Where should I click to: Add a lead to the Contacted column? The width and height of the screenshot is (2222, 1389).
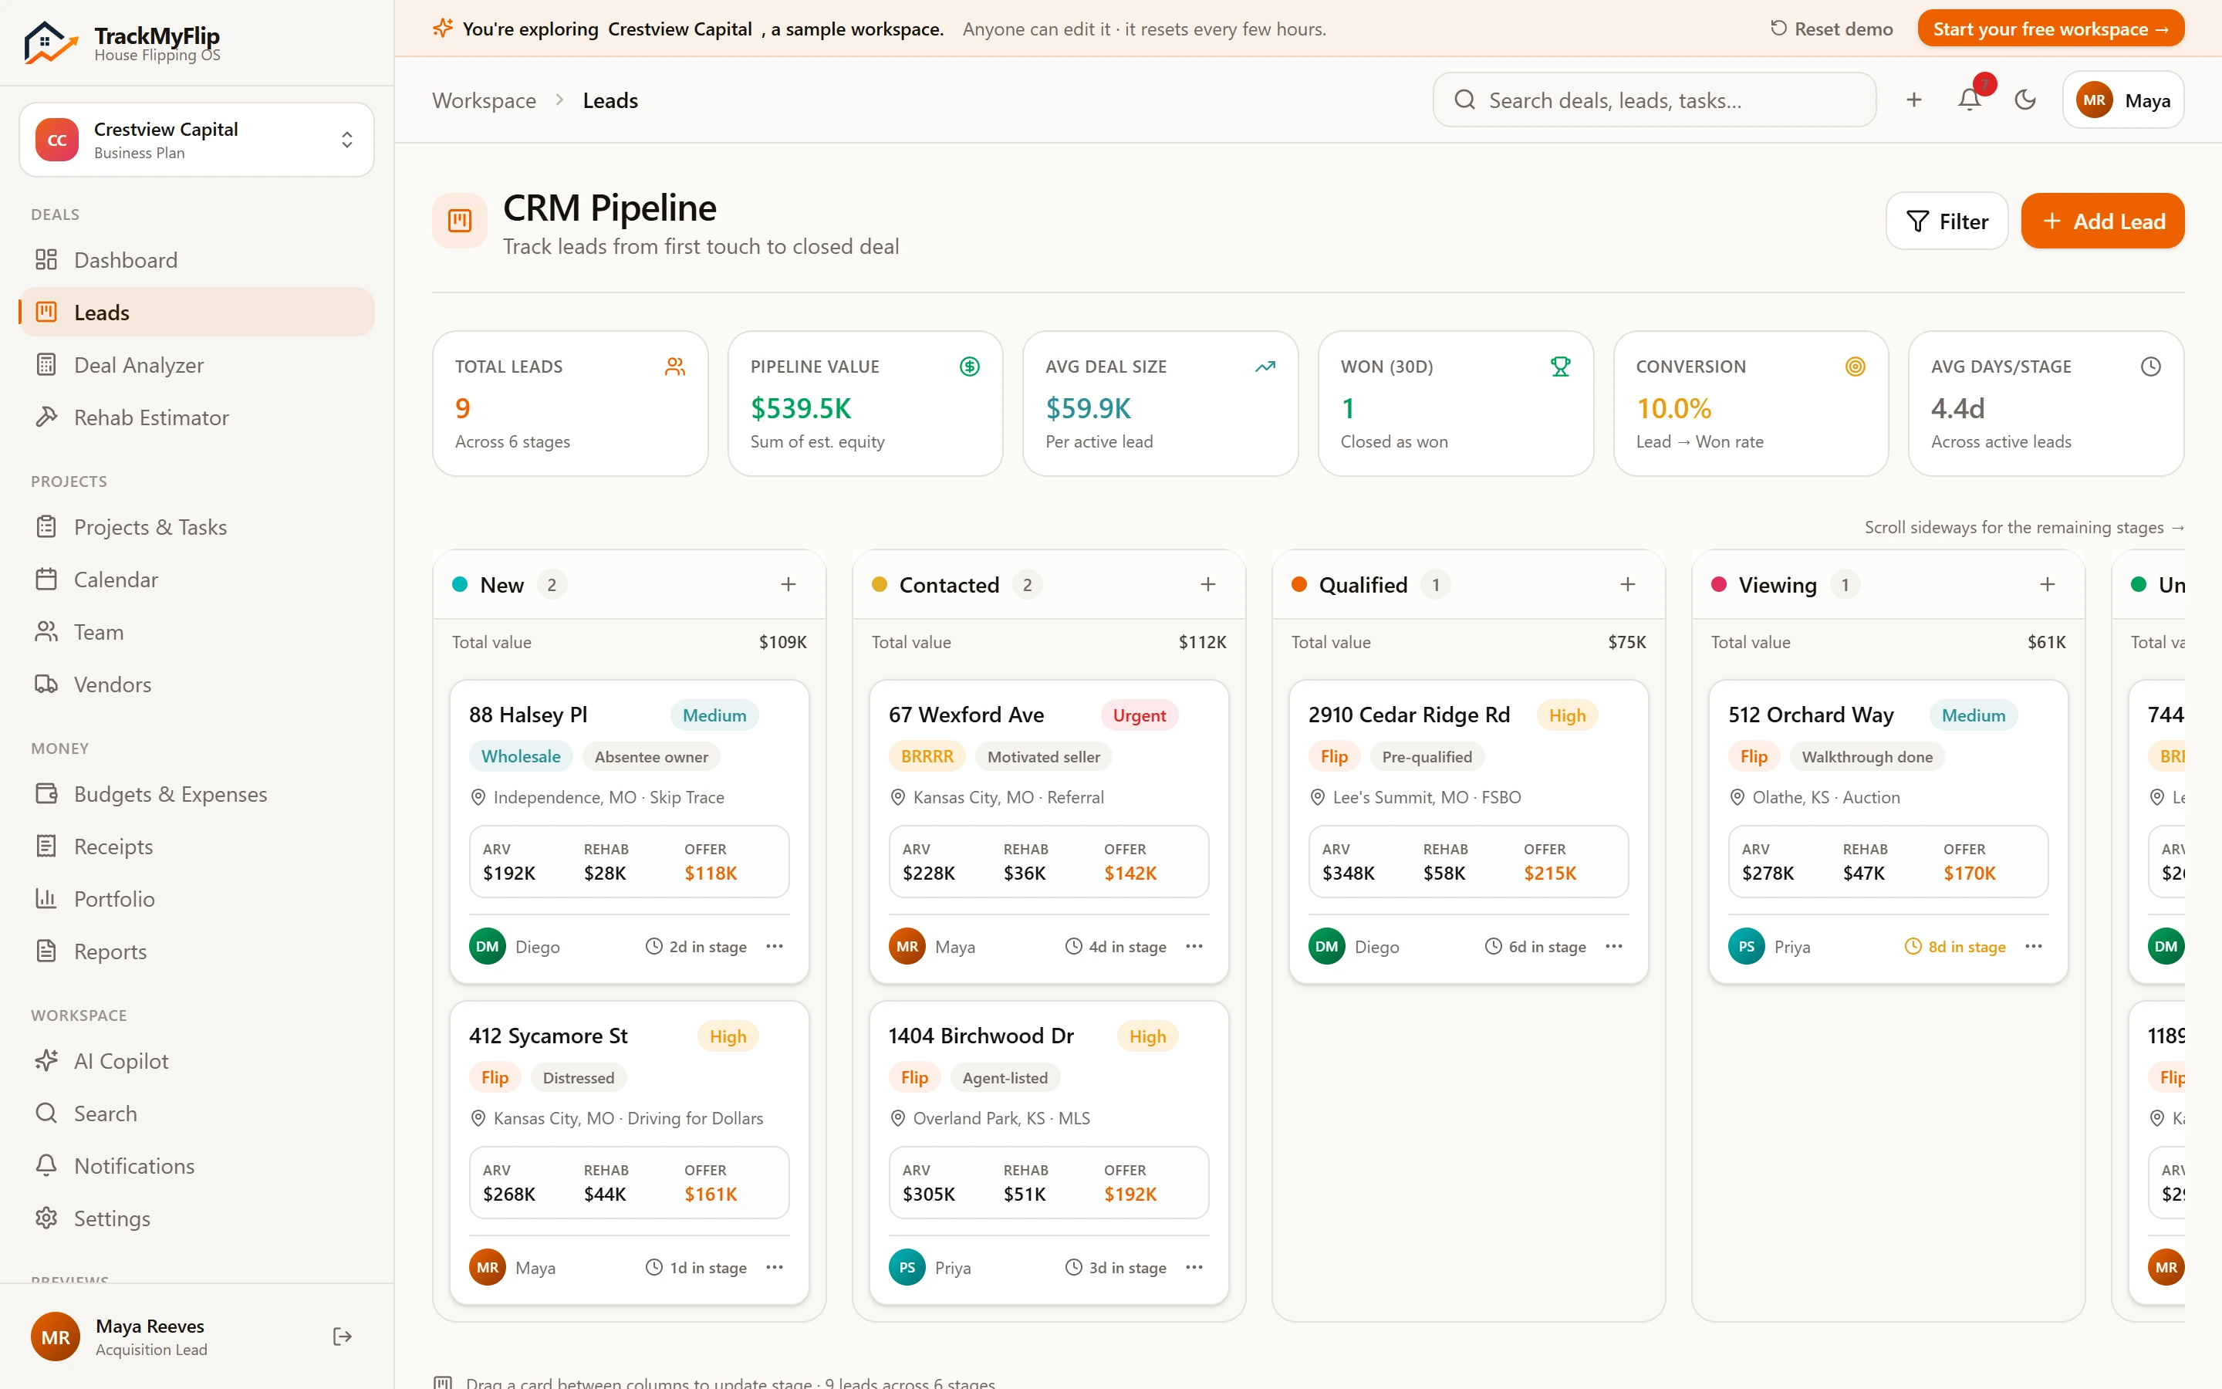1207,584
